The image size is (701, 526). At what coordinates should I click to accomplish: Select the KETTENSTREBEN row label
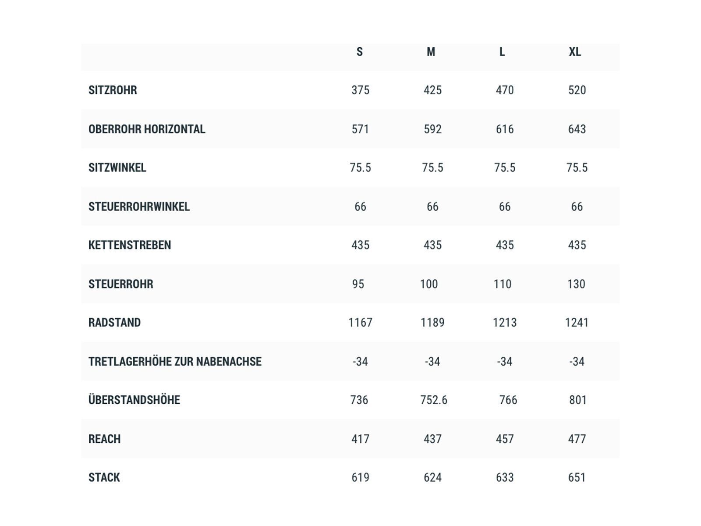[130, 245]
